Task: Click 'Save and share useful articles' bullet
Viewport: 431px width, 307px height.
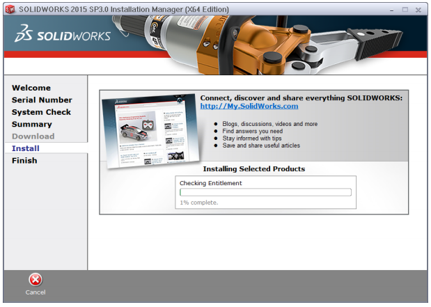Action: tap(261, 145)
